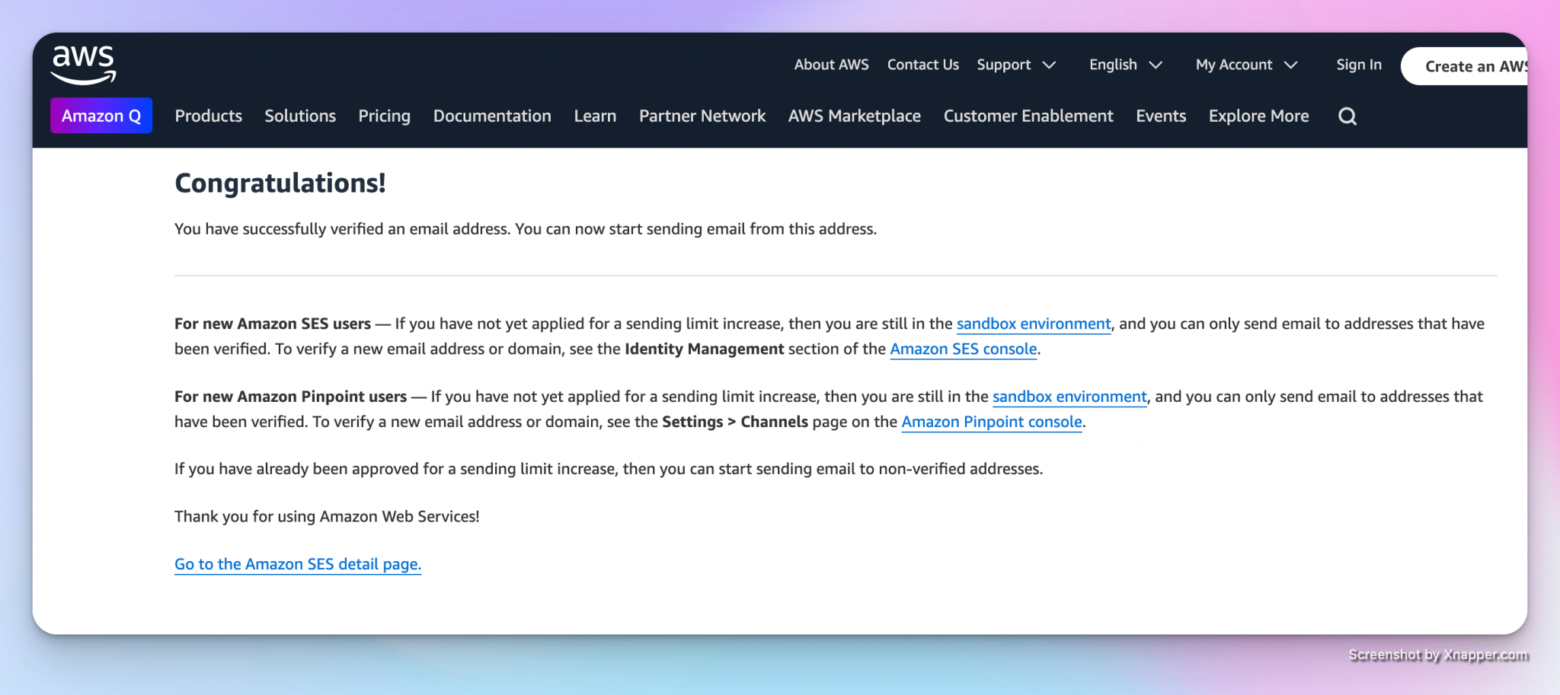Select Pricing in the navigation bar

[x=384, y=116]
